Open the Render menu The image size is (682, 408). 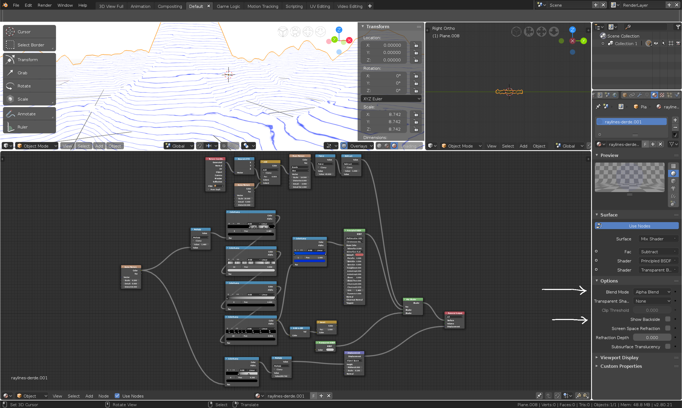45,5
